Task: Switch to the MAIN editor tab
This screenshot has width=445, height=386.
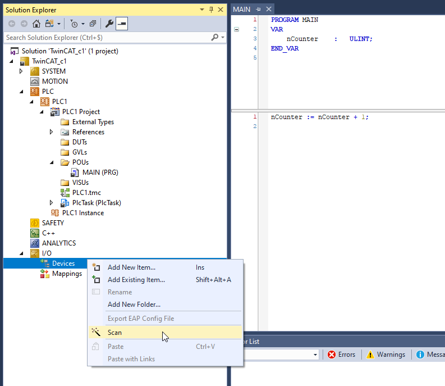Action: tap(242, 10)
